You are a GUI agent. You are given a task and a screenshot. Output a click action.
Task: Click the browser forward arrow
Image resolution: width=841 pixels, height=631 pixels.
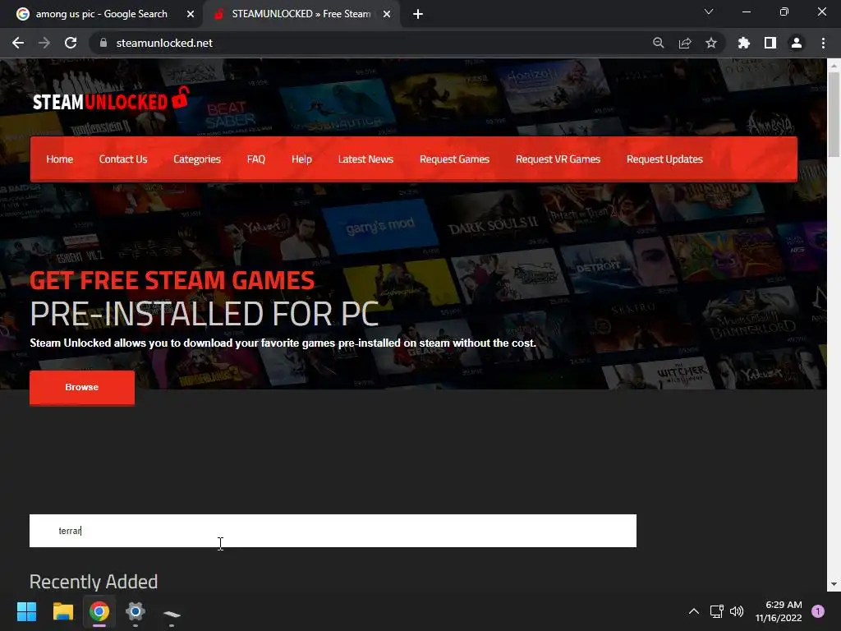[x=44, y=43]
